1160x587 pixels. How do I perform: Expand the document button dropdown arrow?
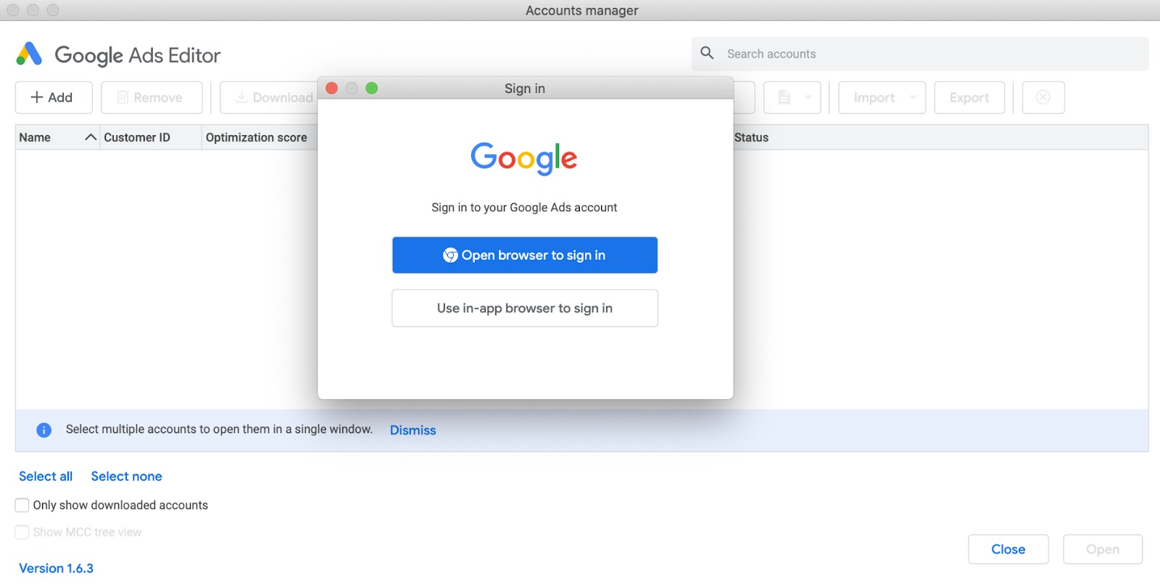[808, 97]
